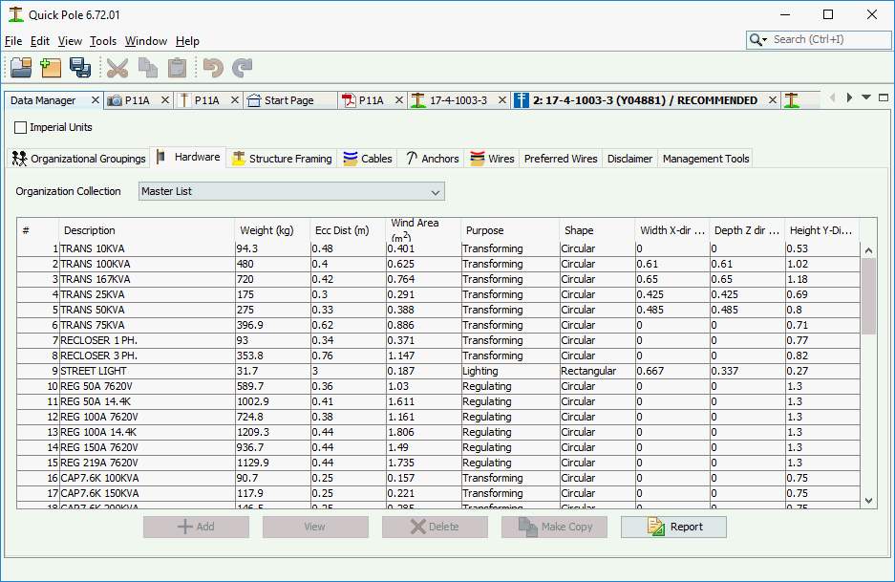The width and height of the screenshot is (895, 582).
Task: Click the Add button
Action: click(196, 527)
